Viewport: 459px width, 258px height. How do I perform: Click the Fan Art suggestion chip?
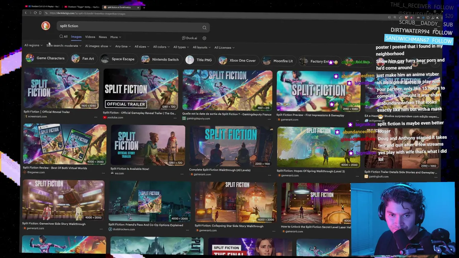[83, 59]
